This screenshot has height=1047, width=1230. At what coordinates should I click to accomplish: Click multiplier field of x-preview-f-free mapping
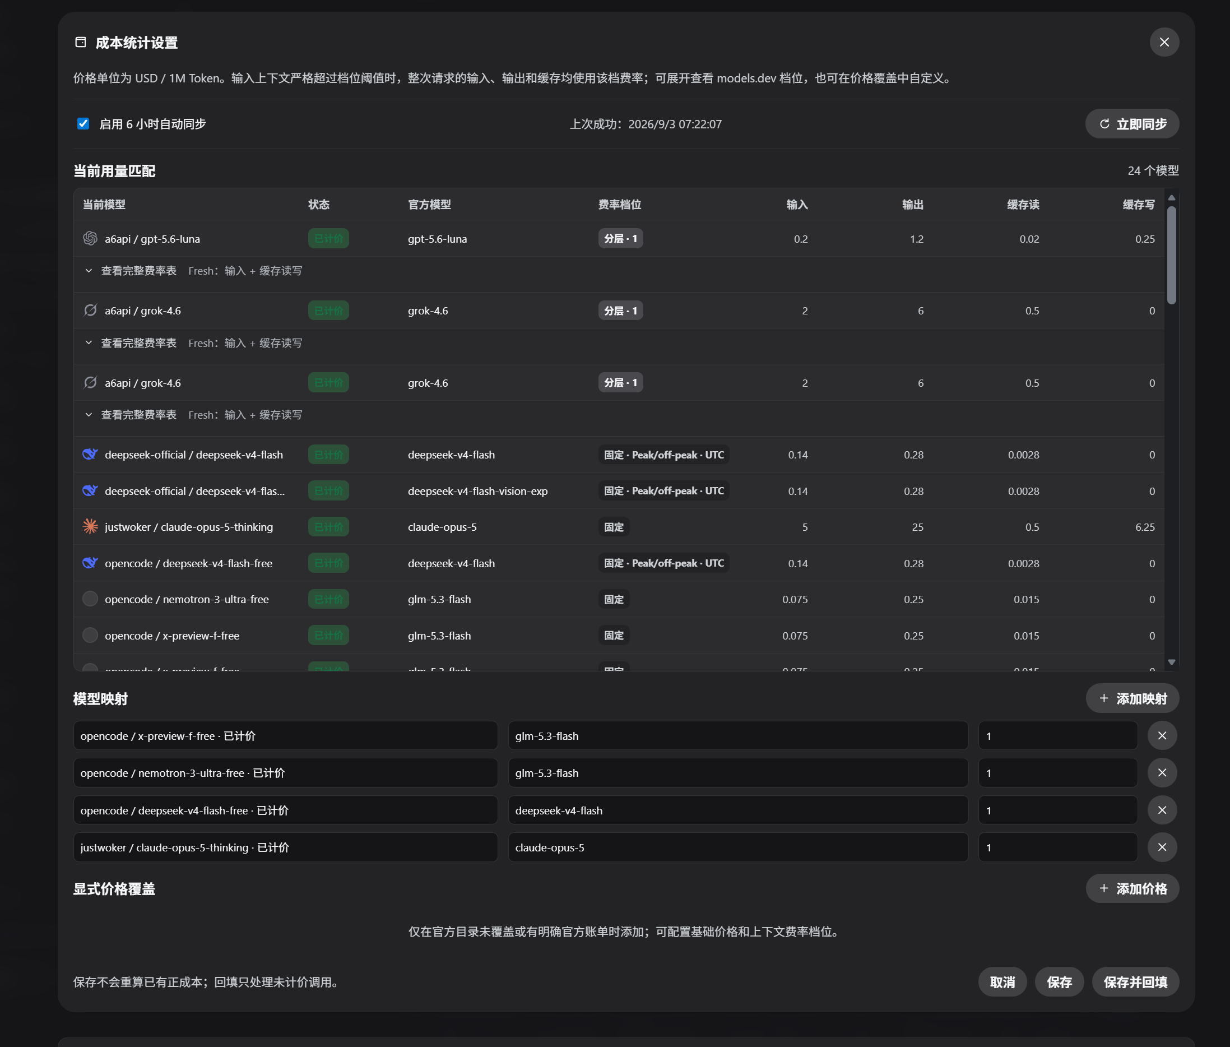click(1058, 736)
